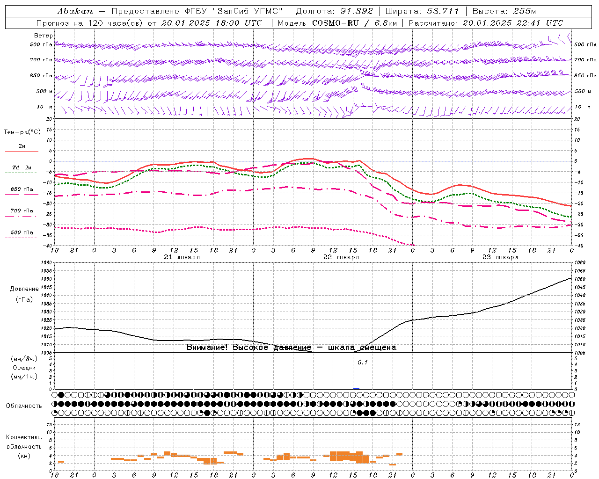Click the "Td 2м" dew point legend label
599x479 pixels.
click(x=22, y=167)
